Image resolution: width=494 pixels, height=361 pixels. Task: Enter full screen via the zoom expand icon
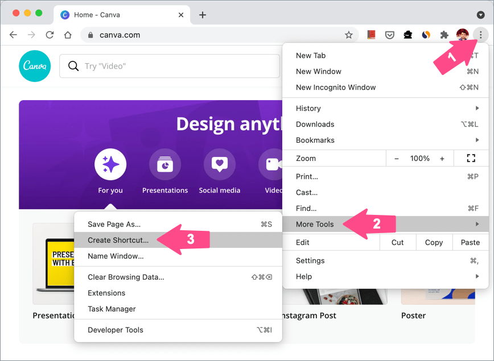point(471,158)
